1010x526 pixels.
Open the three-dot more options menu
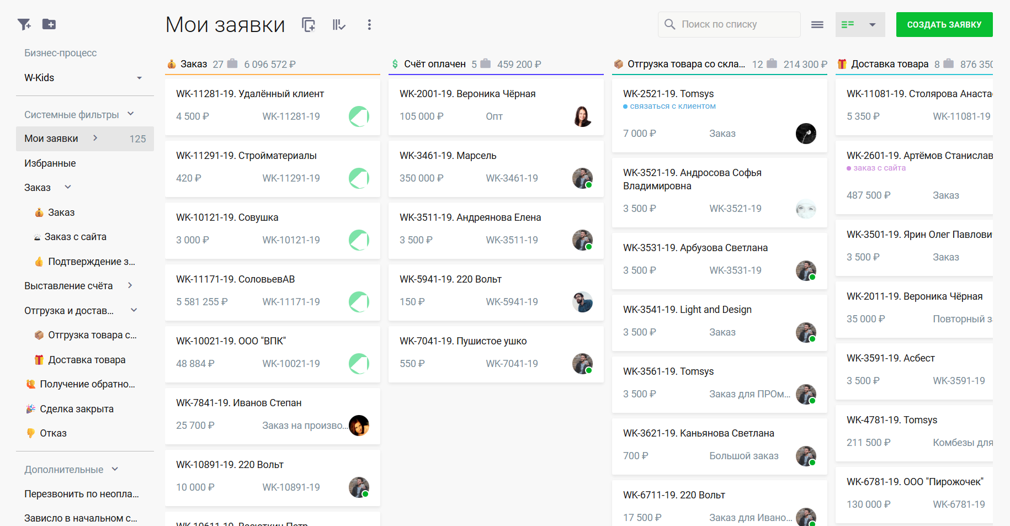[x=369, y=25]
